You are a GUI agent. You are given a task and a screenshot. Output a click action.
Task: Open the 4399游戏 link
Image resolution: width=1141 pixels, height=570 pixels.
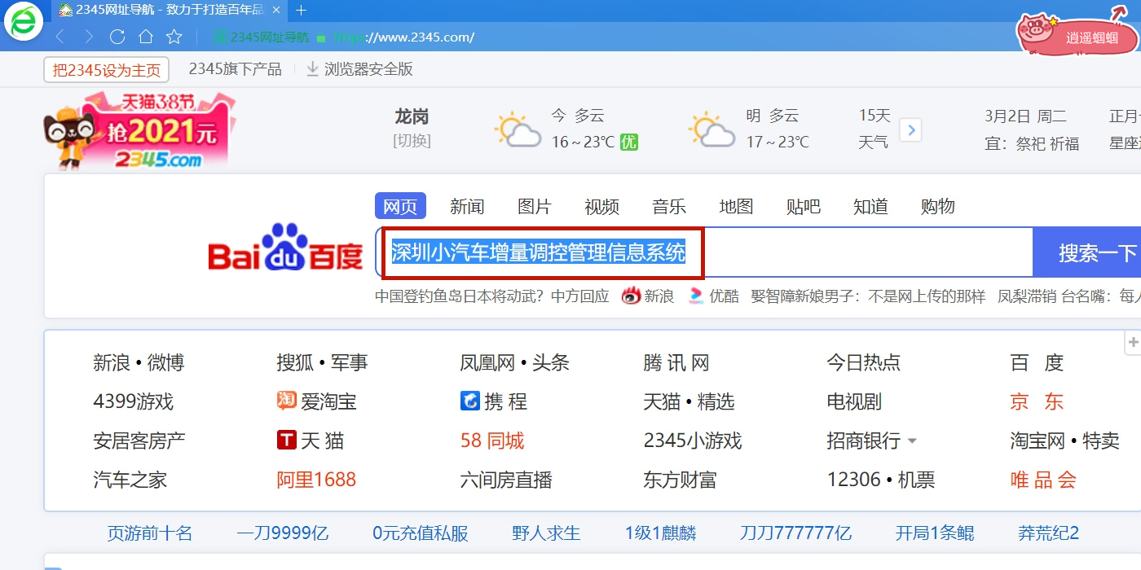134,401
